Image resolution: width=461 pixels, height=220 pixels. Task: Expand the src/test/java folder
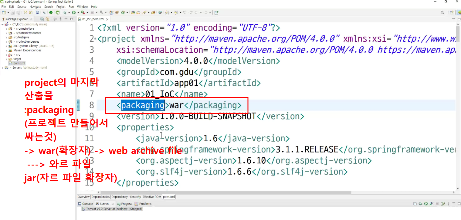tap(6, 37)
